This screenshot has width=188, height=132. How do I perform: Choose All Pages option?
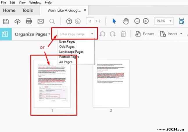pos(66,62)
